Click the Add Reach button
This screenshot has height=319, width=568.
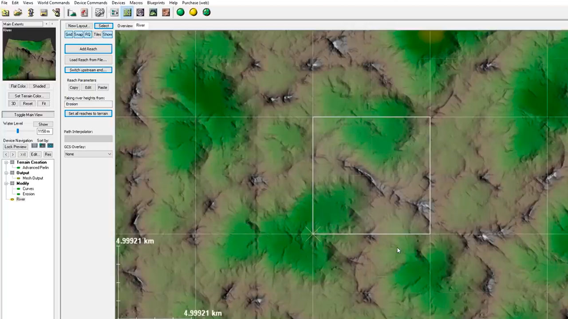(88, 49)
